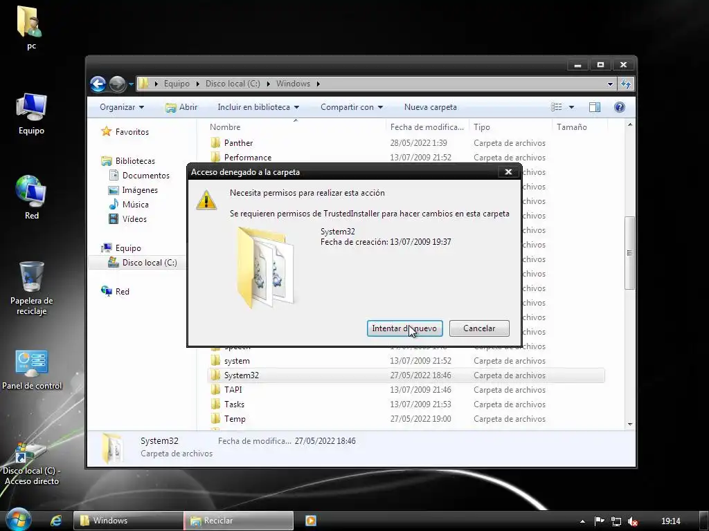Viewport: 709px width, 531px height.
Task: Open Action Center flag icon in tray
Action: coord(599,521)
